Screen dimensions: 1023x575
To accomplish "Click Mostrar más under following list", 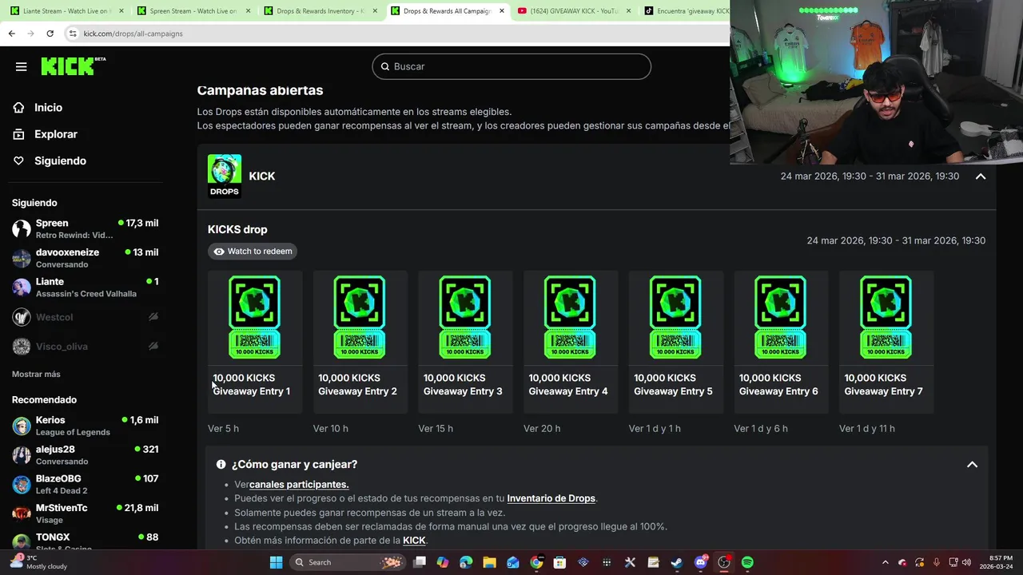I will (x=36, y=374).
